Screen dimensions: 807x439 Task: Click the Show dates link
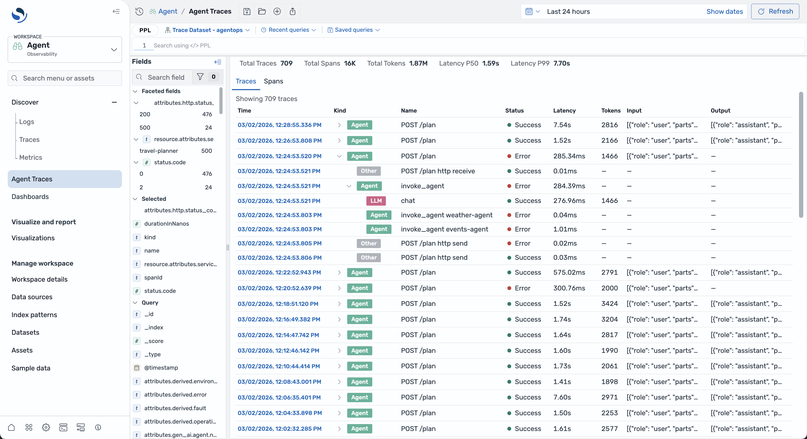click(x=724, y=11)
